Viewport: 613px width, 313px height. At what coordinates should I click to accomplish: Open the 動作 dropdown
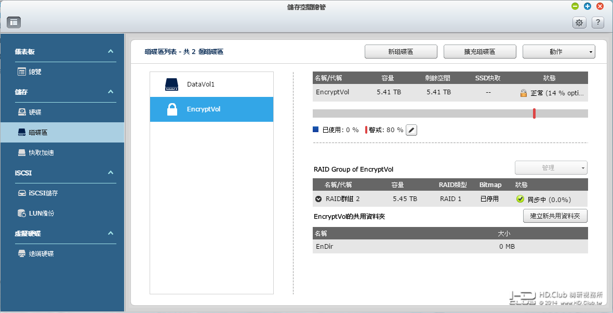coord(558,51)
